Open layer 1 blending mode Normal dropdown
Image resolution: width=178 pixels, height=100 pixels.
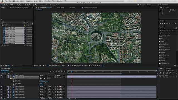pyautogui.click(x=43, y=75)
